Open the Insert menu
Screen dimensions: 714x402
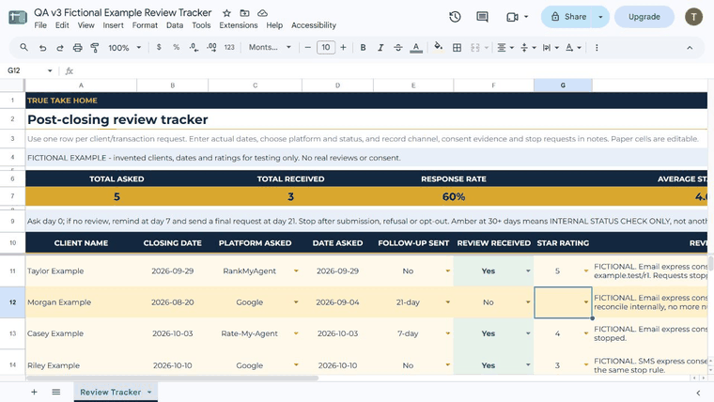tap(113, 25)
